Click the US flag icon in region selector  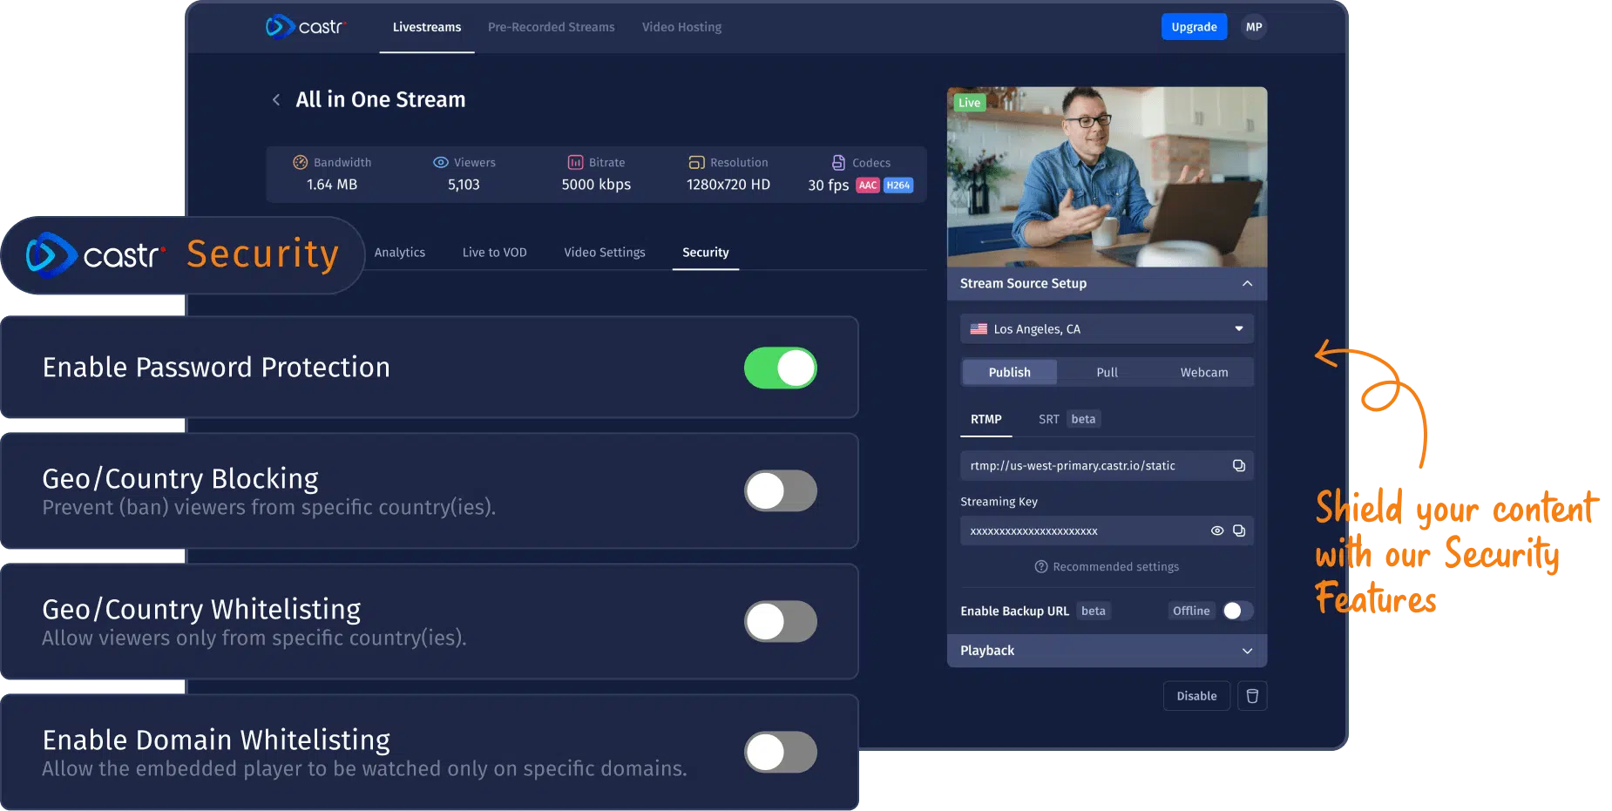[979, 329]
